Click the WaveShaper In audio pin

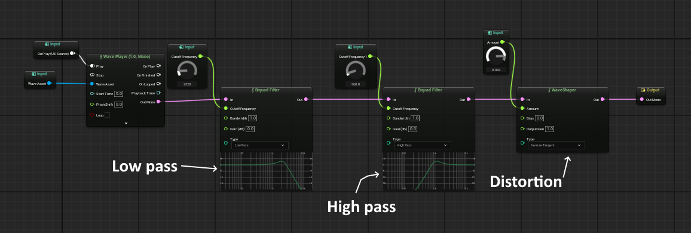(x=522, y=100)
